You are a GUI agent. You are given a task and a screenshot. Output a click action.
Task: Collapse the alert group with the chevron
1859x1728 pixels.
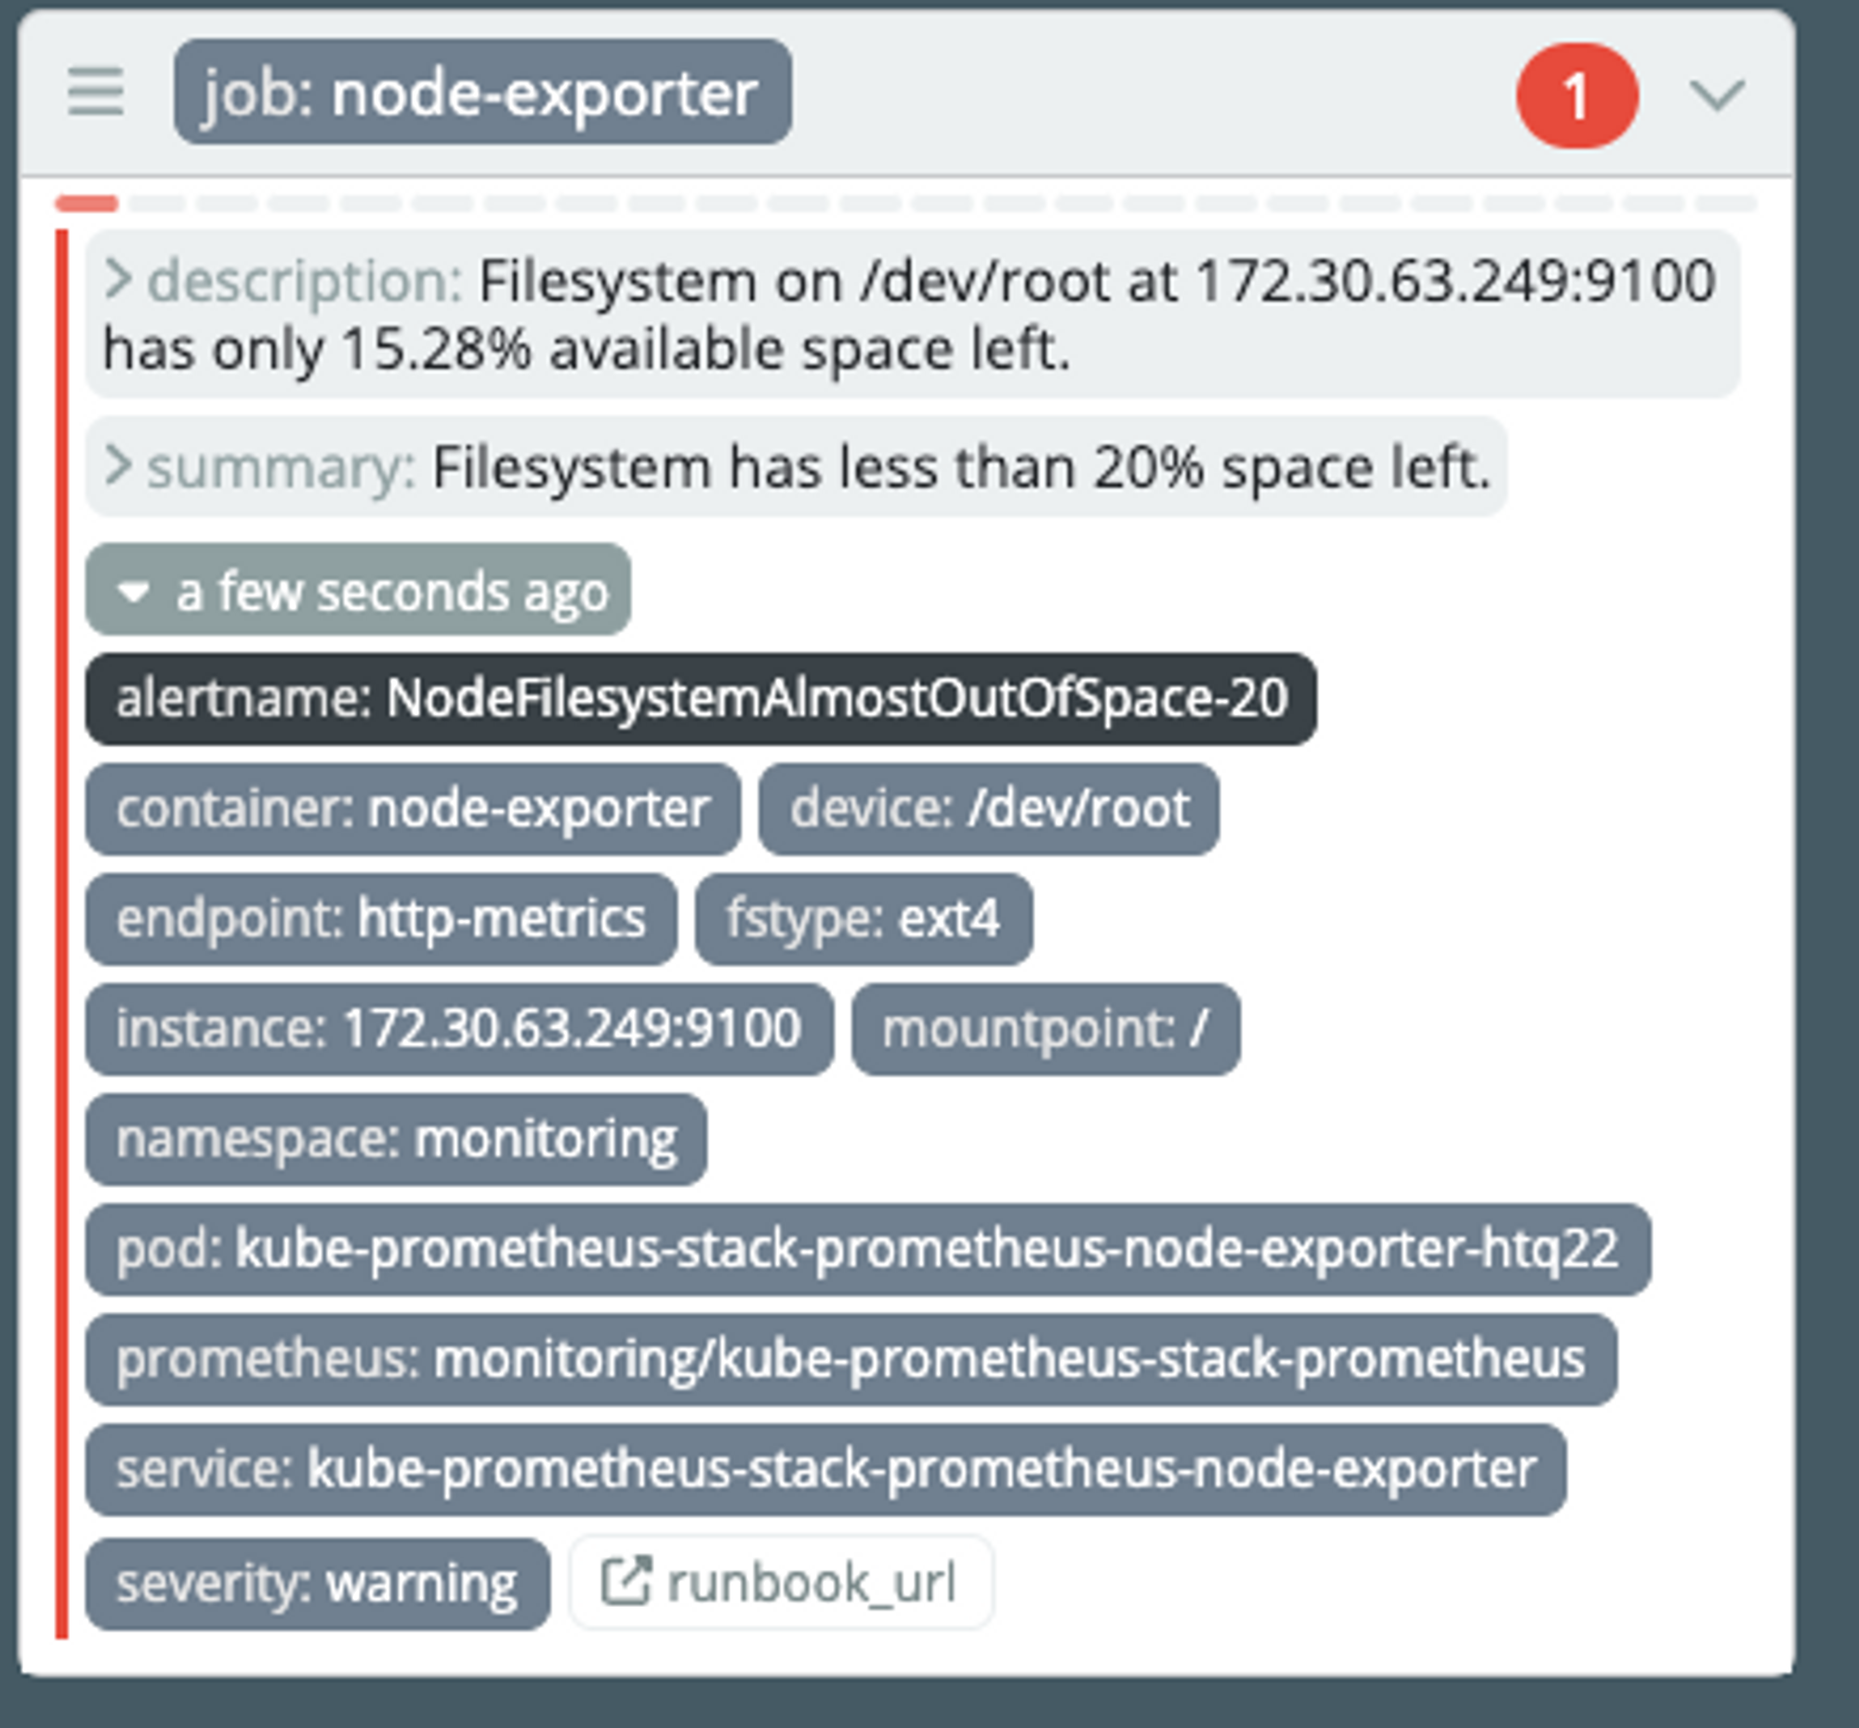tap(1717, 95)
